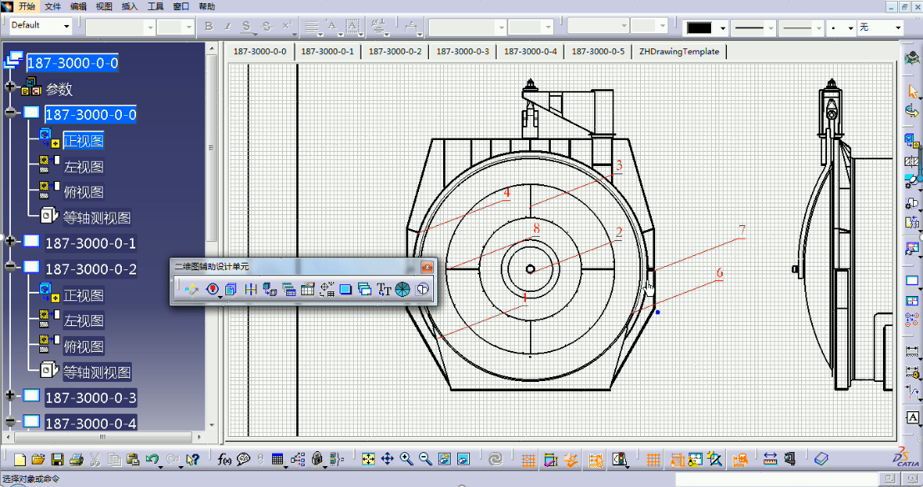Select 正视图 under 187-3000-0-0 in the tree
The width and height of the screenshot is (923, 487).
point(83,140)
